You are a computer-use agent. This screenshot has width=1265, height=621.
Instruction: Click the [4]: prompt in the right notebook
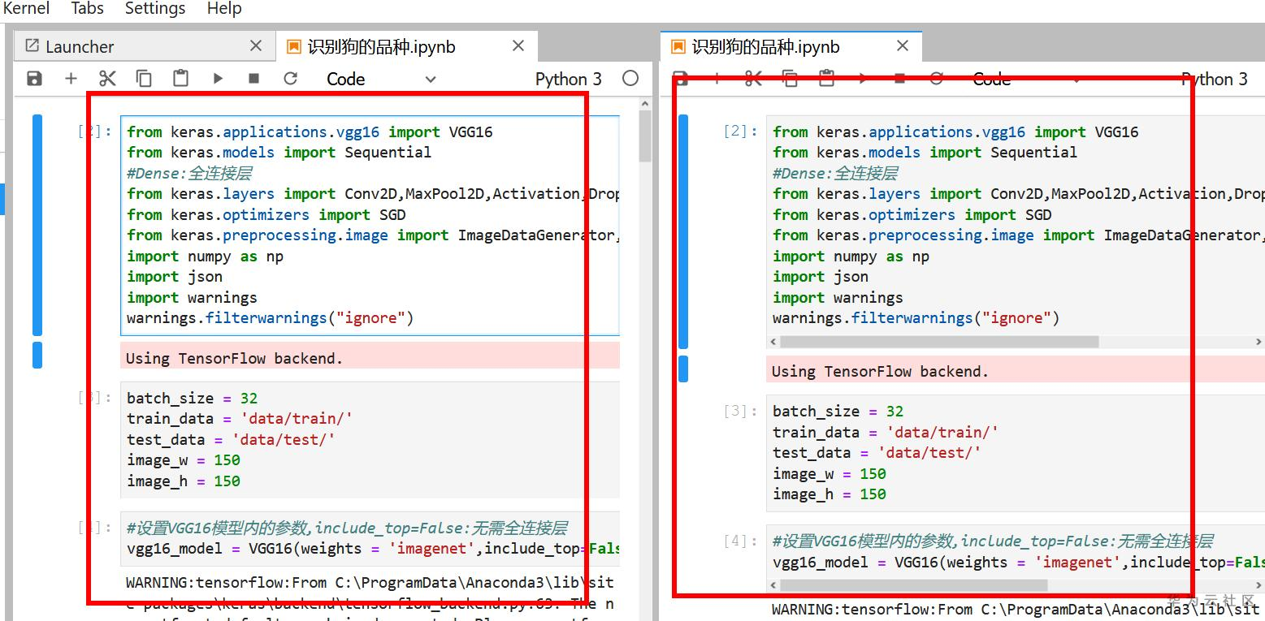[x=741, y=541]
